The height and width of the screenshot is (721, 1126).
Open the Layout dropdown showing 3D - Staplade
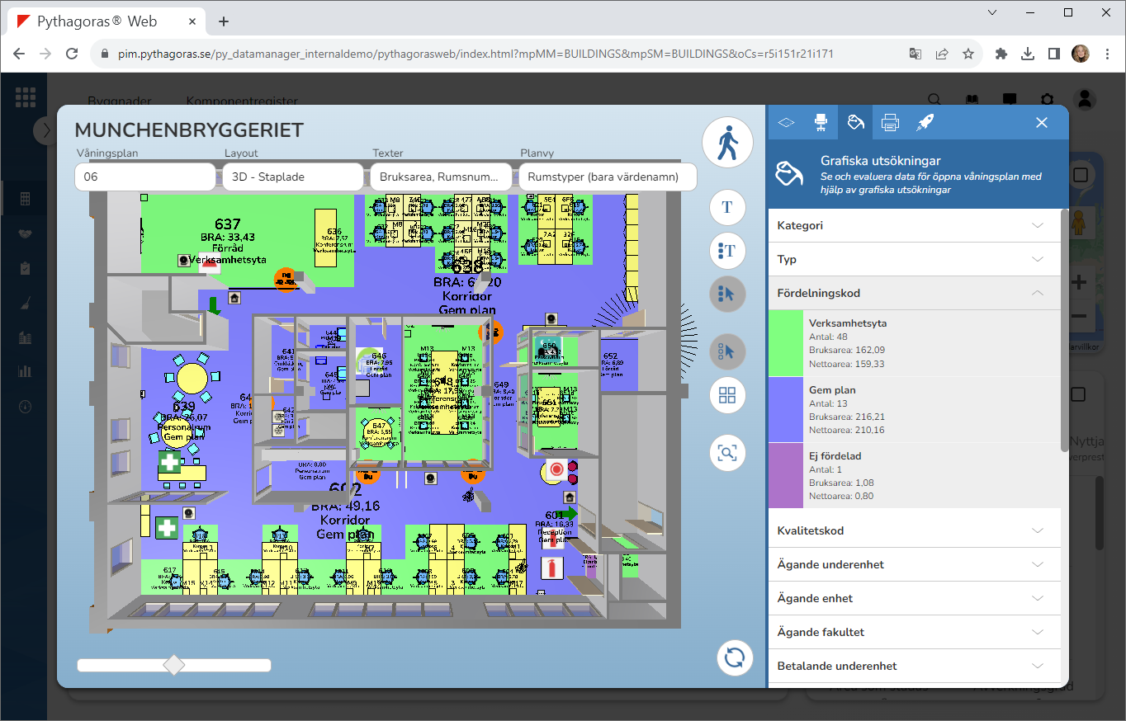(x=292, y=177)
